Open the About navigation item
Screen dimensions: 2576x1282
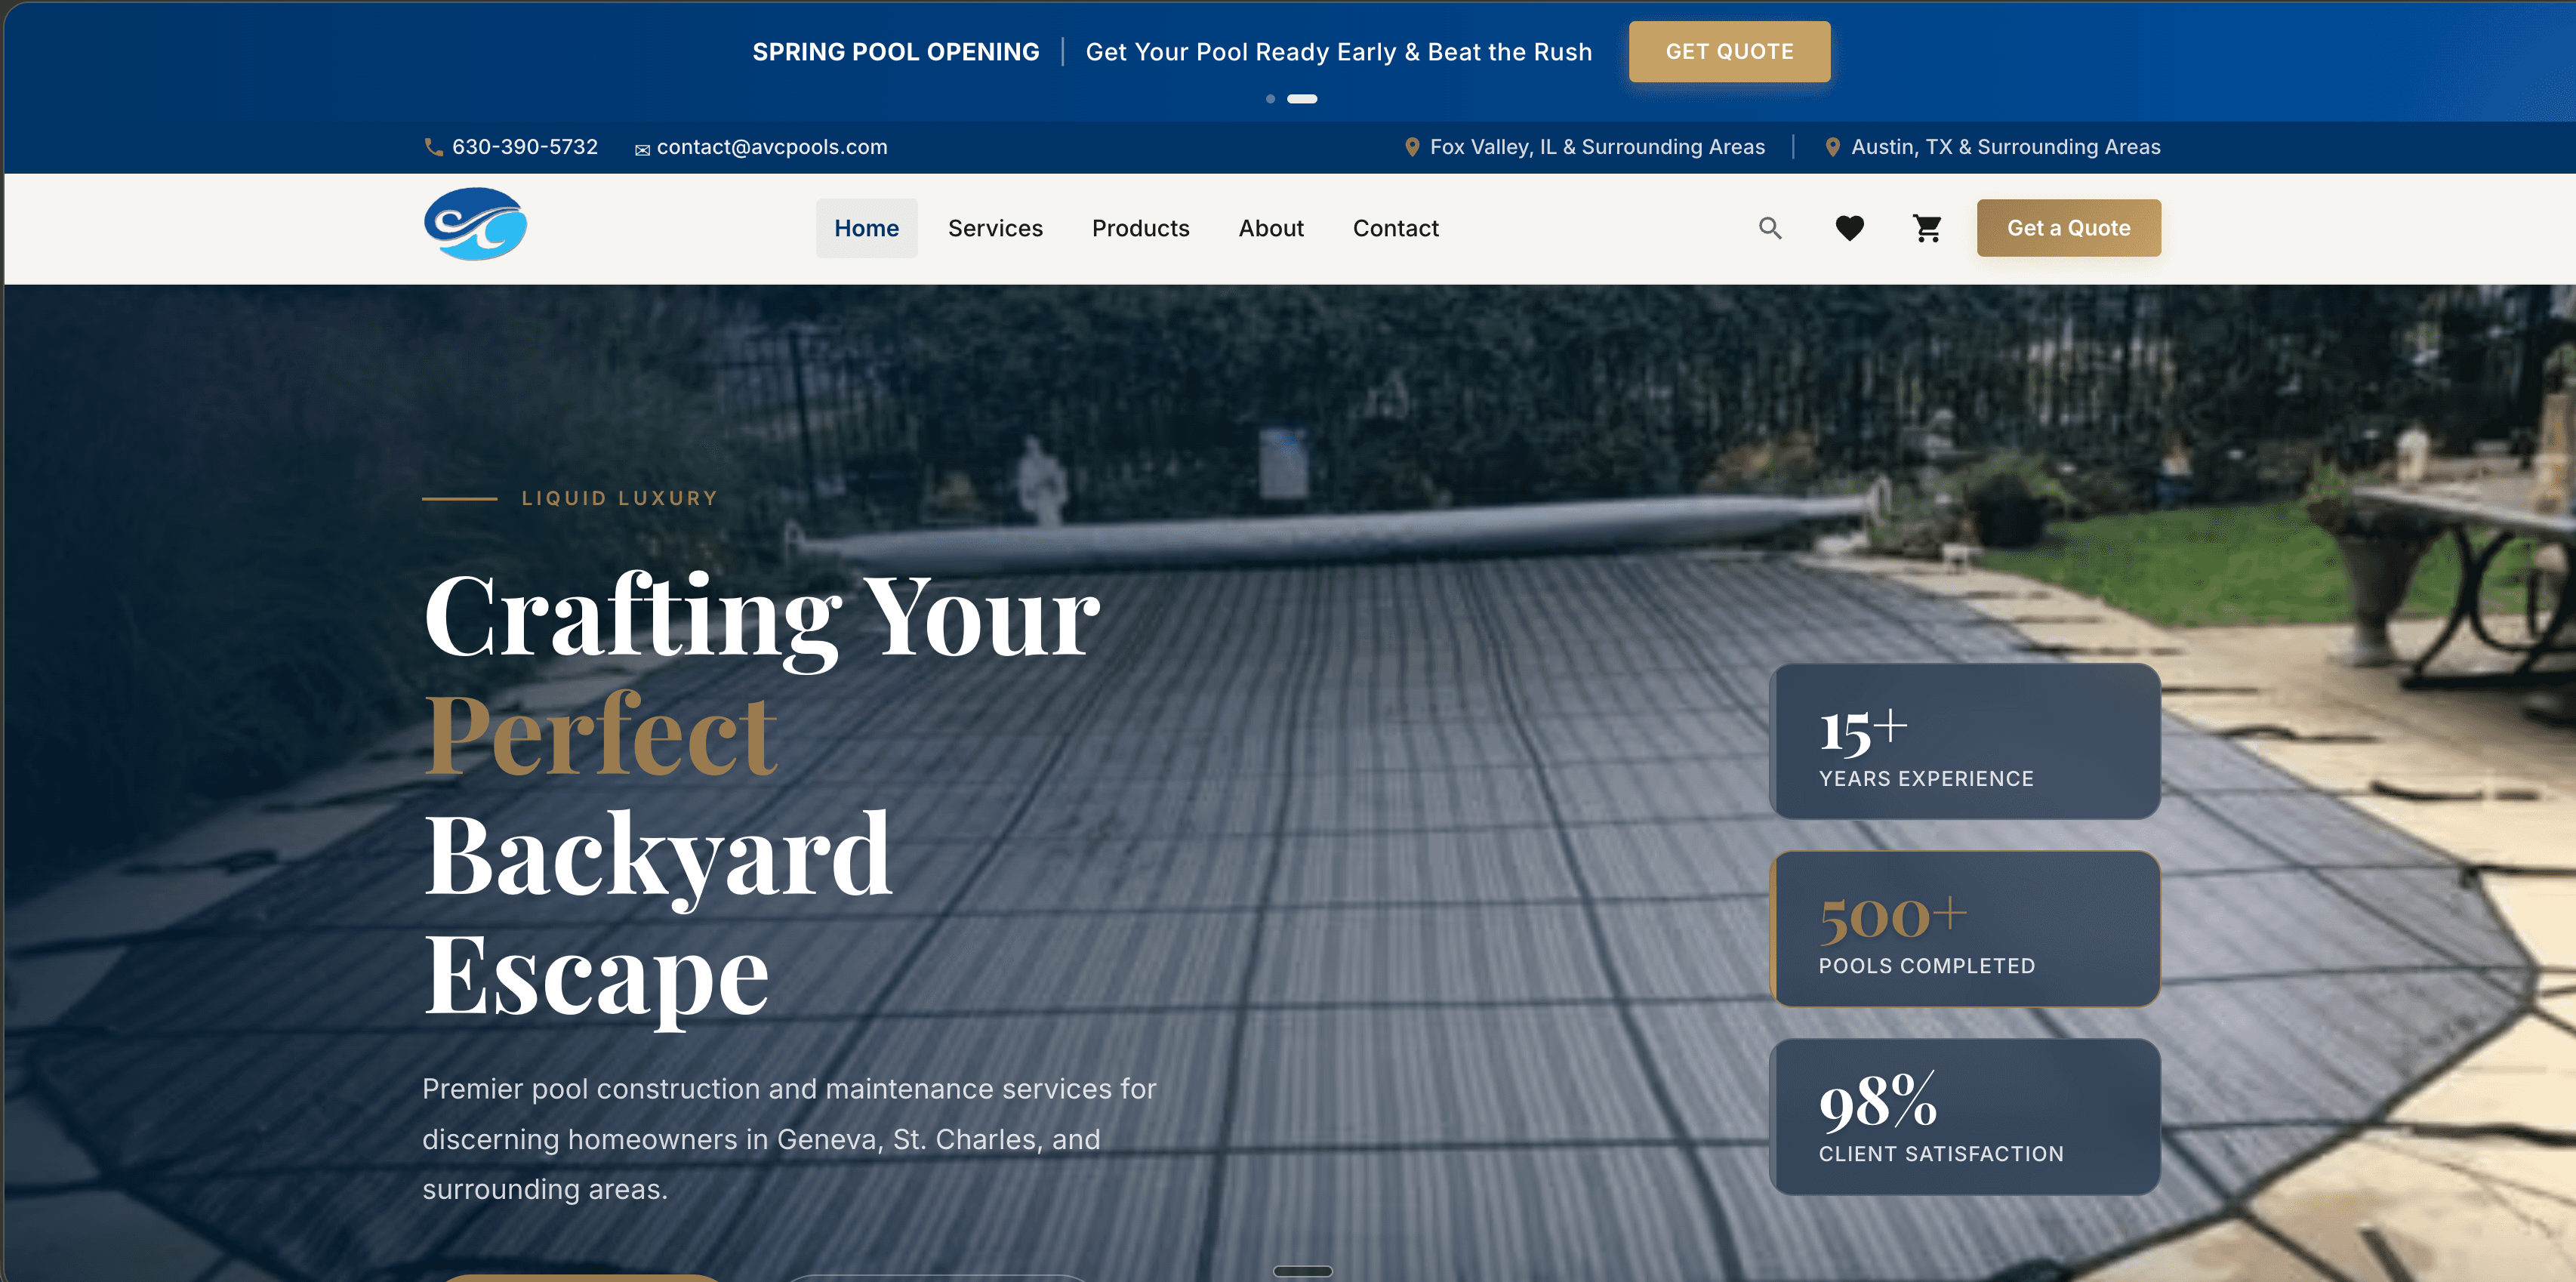1271,228
